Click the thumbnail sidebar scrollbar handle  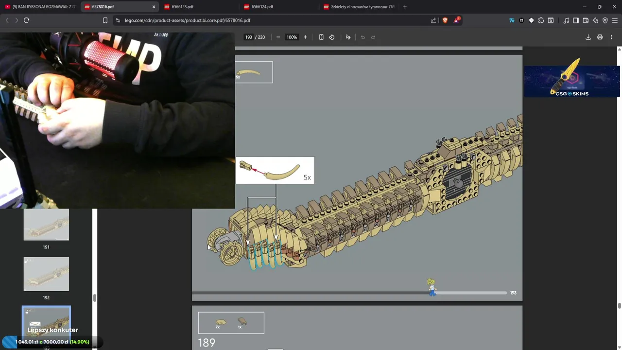click(95, 297)
